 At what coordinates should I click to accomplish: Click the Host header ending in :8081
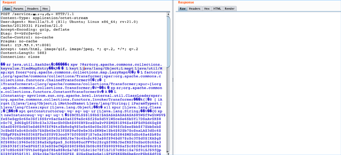26,45
